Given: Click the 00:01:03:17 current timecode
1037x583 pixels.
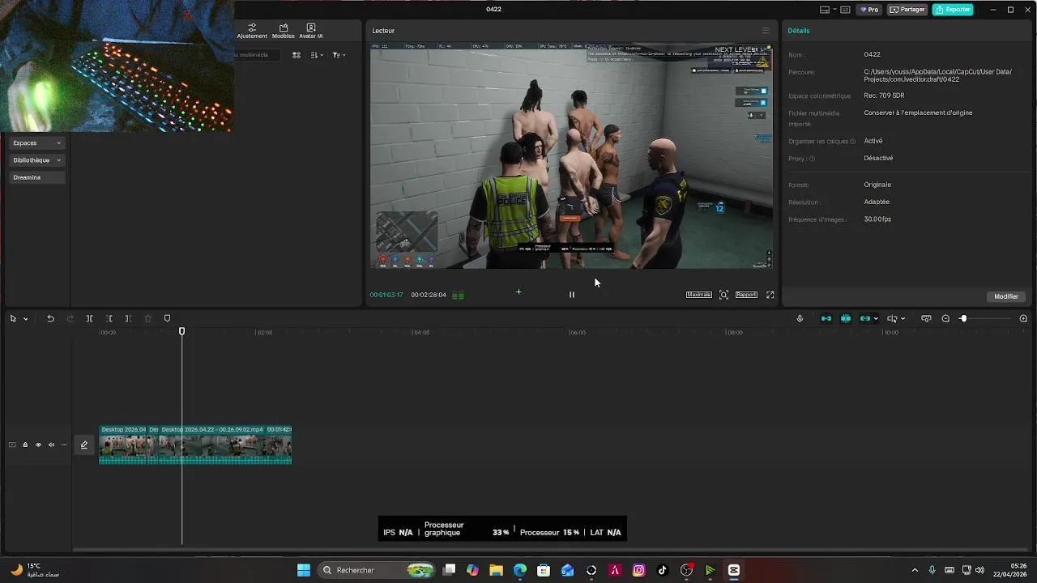Looking at the screenshot, I should tap(386, 295).
